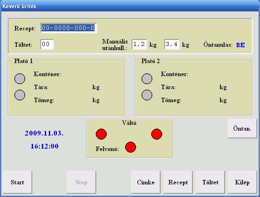
Task: Click the 3.4 kg manual afterfall field
Action: (x=172, y=44)
